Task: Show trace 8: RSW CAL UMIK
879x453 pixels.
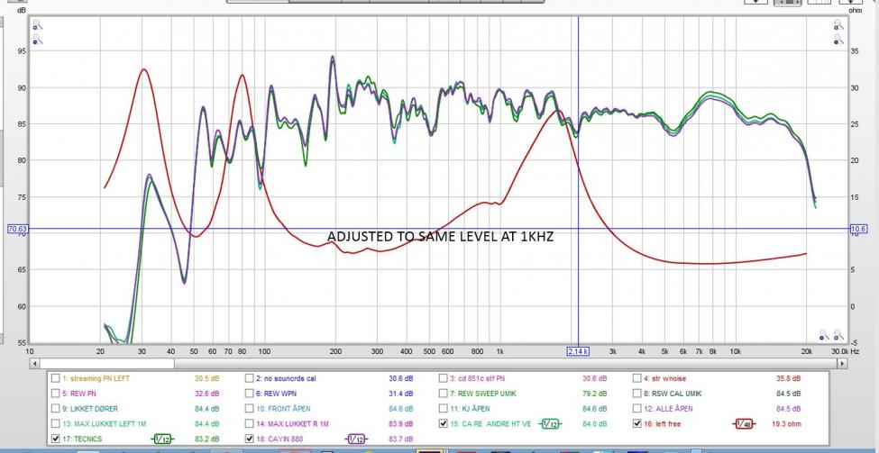Action: tap(636, 394)
